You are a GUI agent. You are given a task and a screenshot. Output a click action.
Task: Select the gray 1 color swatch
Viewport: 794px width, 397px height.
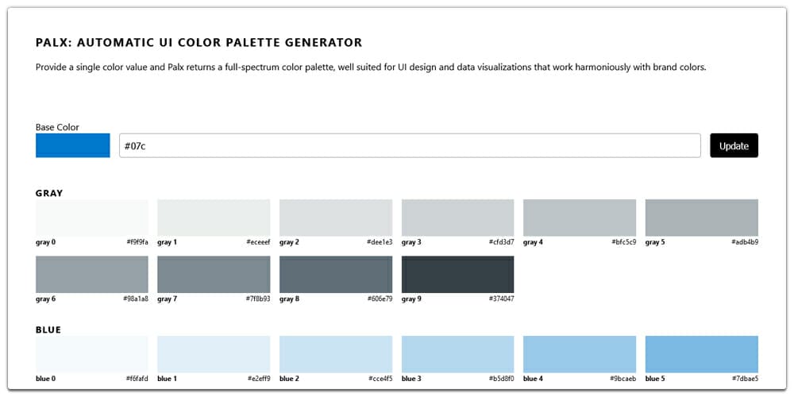[214, 218]
